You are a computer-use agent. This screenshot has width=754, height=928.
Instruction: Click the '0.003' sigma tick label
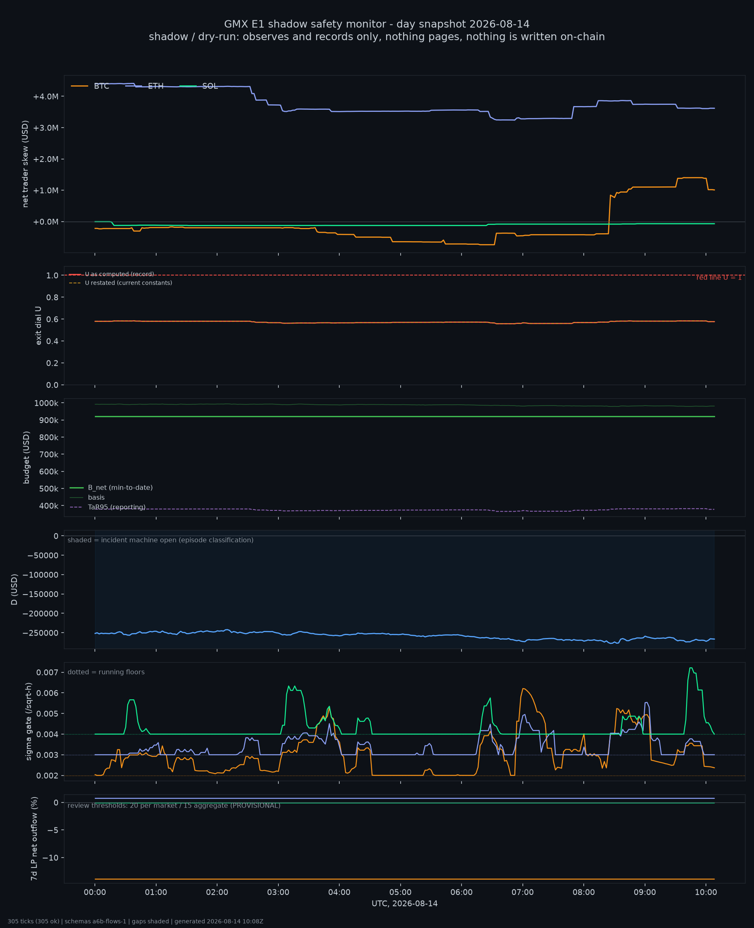pyautogui.click(x=47, y=755)
